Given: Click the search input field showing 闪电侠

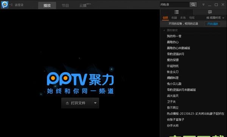Looking at the screenshot, I should [x=174, y=5].
